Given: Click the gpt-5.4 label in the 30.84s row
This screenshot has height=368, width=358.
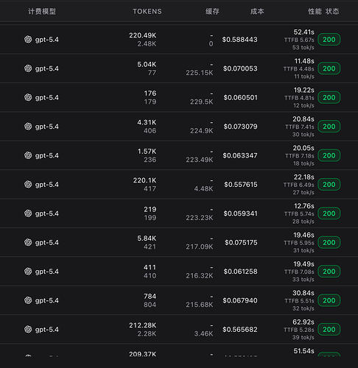Looking at the screenshot, I should (47, 300).
